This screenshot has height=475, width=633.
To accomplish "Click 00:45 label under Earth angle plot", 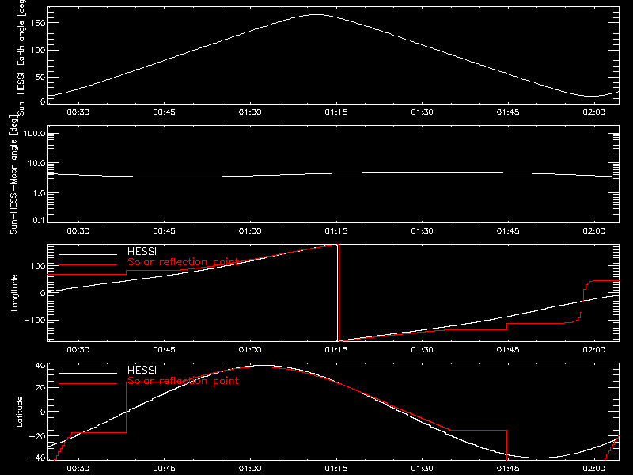I will 164,112.
